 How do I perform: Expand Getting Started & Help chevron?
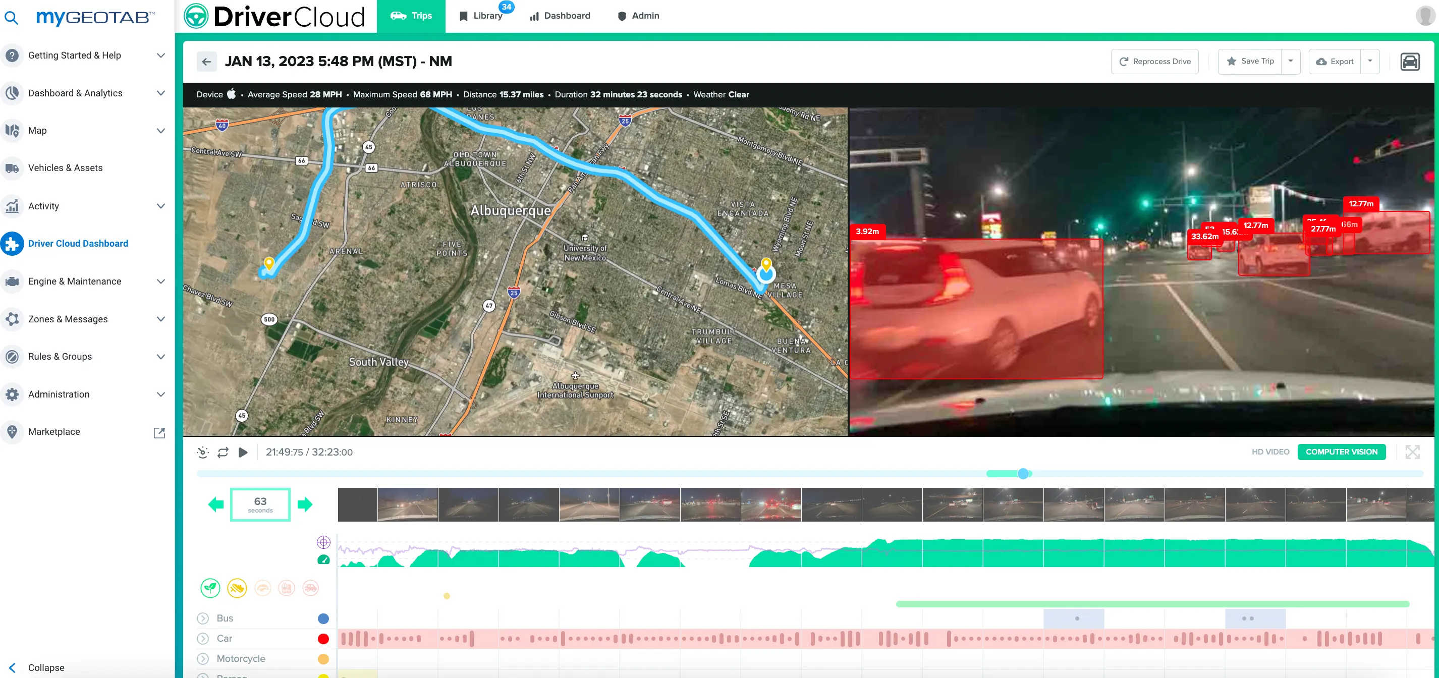pyautogui.click(x=161, y=55)
